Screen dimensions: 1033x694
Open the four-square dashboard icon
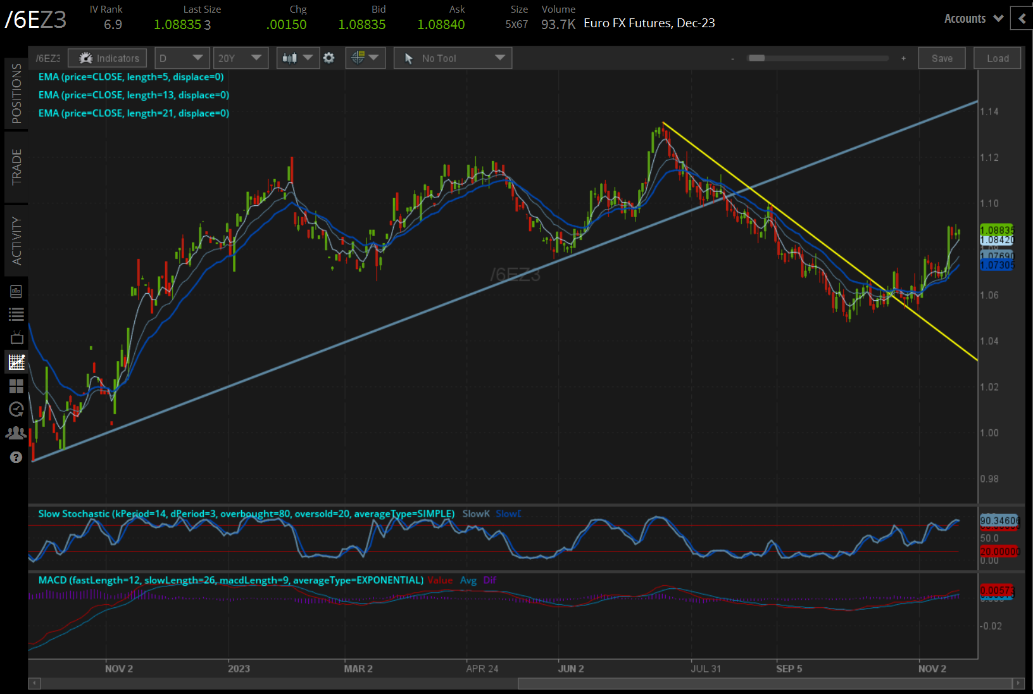pyautogui.click(x=16, y=386)
